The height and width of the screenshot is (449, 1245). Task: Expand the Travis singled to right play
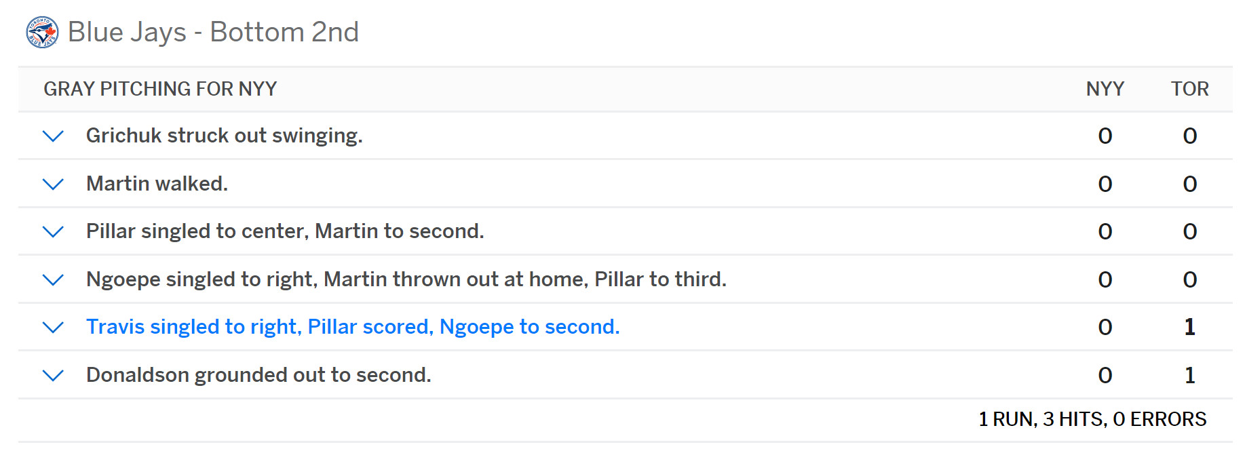pos(53,327)
